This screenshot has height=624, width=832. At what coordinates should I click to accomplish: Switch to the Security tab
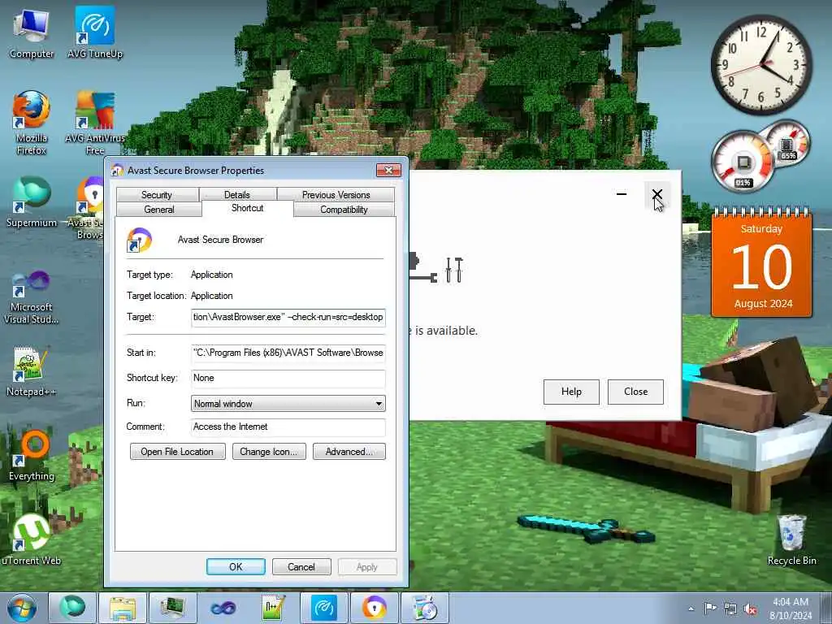click(157, 195)
